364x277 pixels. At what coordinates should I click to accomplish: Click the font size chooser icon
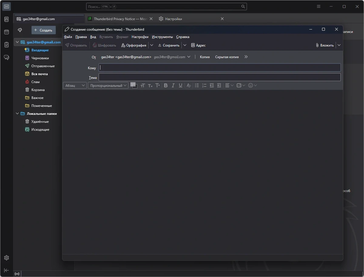143,86
